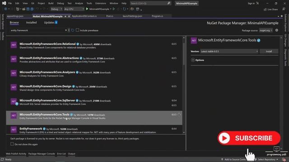Click the Save All toolbar icon
This screenshot has height=162, width=289.
(32, 9)
